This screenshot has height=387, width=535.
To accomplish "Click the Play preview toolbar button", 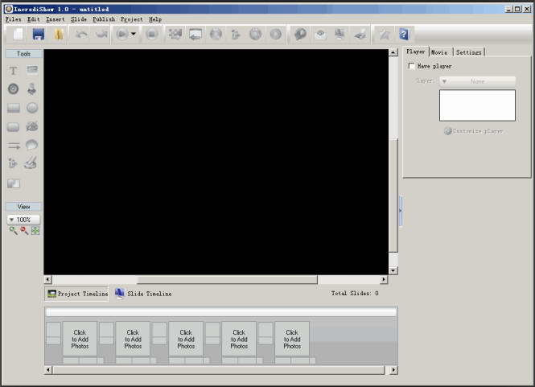I will point(122,34).
